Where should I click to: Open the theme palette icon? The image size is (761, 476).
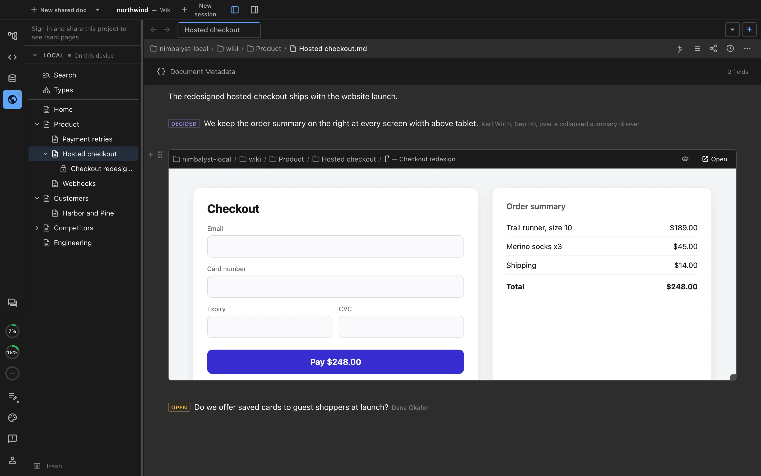pyautogui.click(x=12, y=418)
